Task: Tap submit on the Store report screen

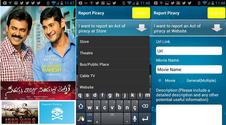Action: pos(141,13)
